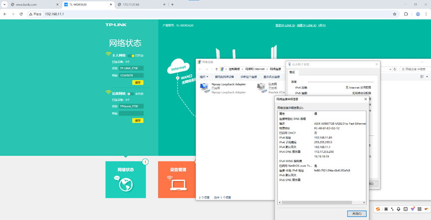Click the browser forward arrow
The width and height of the screenshot is (431, 220).
click(x=13, y=14)
